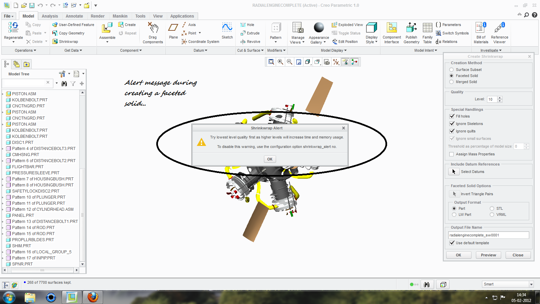Open Family Table
Image resolution: width=540 pixels, height=304 pixels.
coord(428,33)
